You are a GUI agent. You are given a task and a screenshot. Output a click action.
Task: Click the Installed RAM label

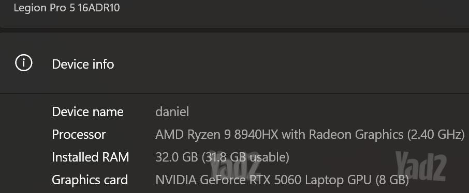(x=90, y=157)
